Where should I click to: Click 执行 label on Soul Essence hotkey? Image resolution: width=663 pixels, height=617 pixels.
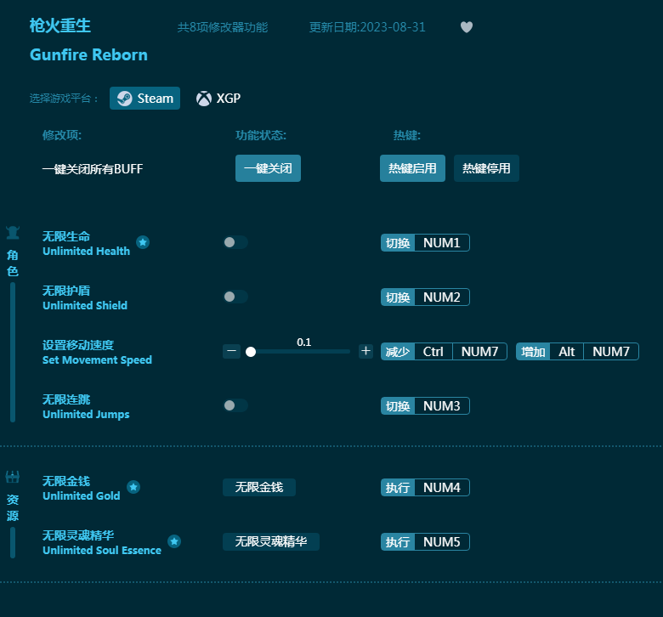398,541
